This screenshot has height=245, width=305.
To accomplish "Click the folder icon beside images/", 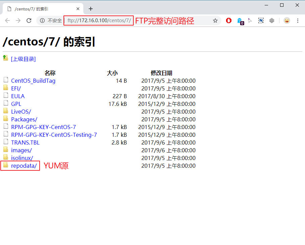I will pos(6,150).
